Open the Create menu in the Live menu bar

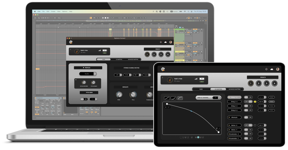pos(53,11)
